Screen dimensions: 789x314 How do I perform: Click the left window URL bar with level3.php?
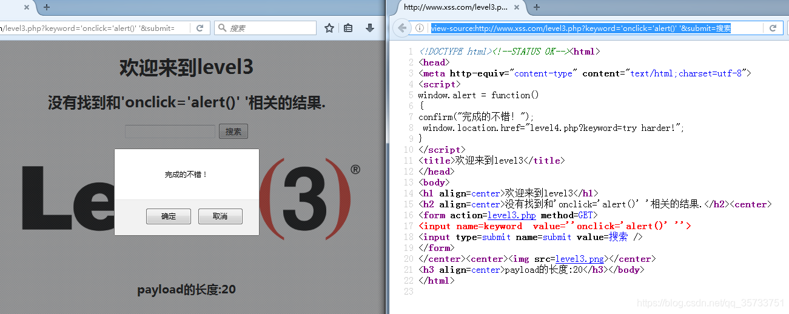click(94, 28)
